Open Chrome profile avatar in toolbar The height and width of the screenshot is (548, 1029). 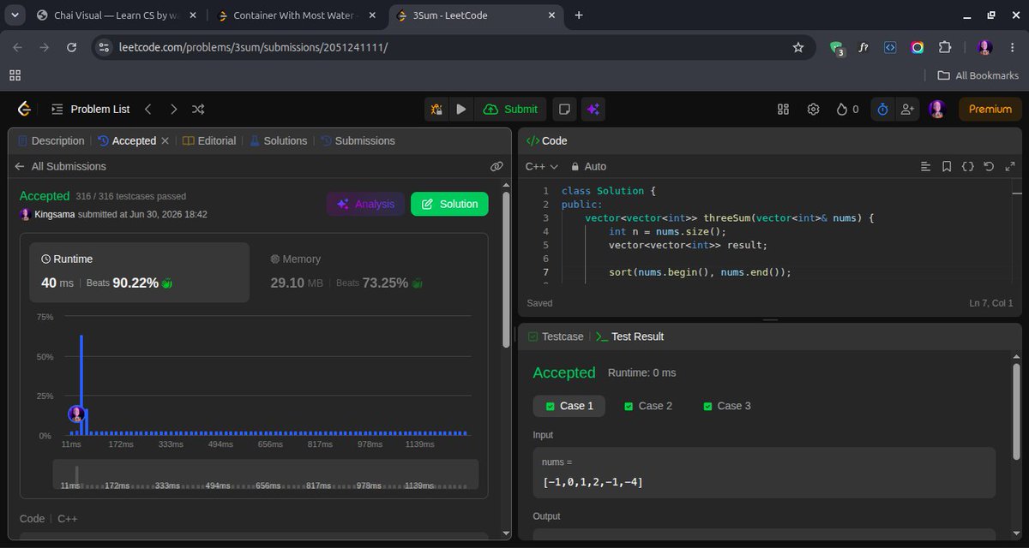click(x=984, y=47)
